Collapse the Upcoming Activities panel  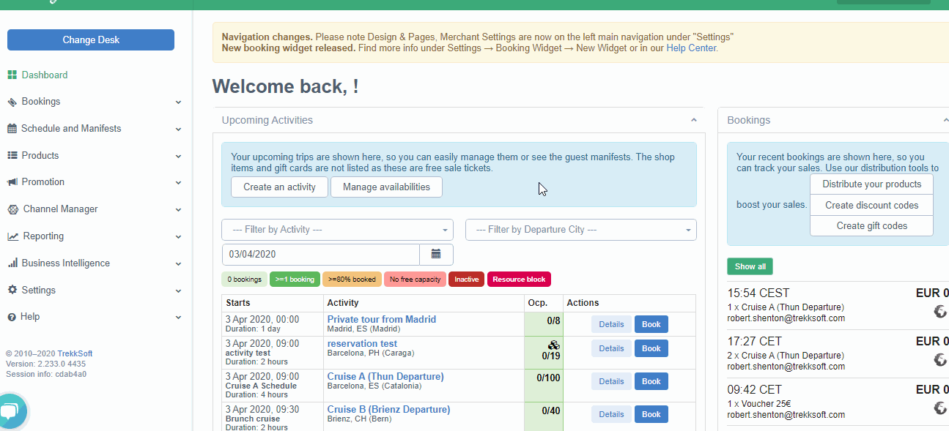tap(693, 120)
